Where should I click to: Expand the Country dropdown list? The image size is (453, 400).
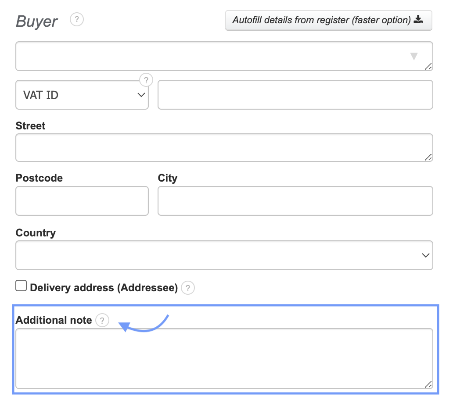click(224, 255)
